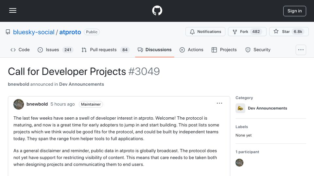Open Dev Announcements link under the title
Viewport: 314px width, 176px height.
click(x=81, y=84)
